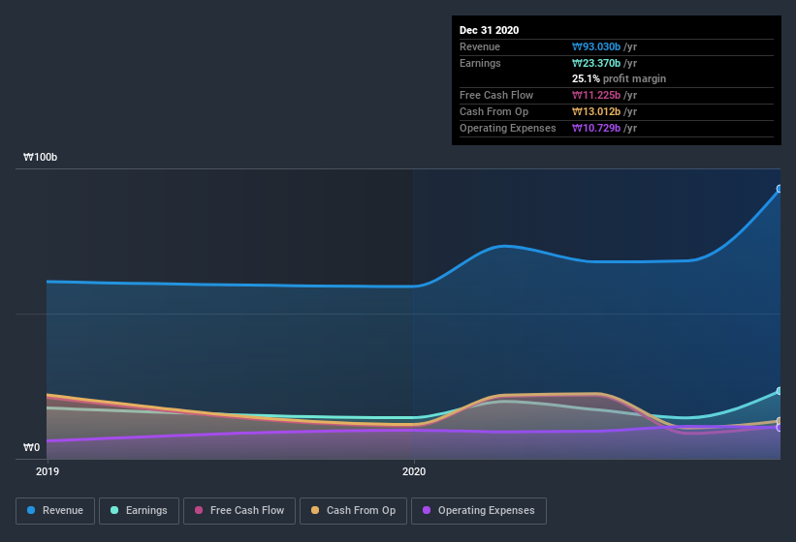Click the ₩100b y-axis label
Screen dimensions: 796x542
[40, 157]
